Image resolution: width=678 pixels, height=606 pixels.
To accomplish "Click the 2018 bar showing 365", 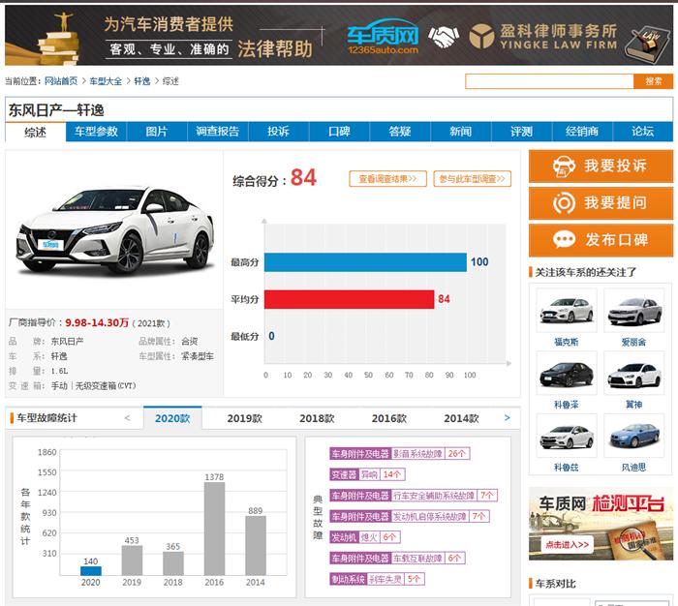I will click(173, 563).
